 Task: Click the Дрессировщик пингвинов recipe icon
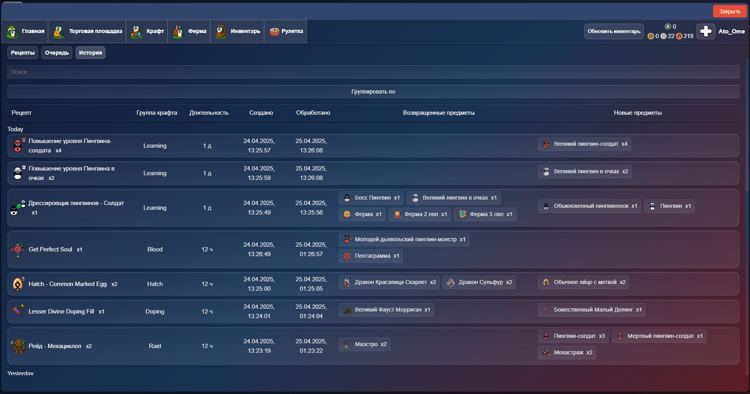point(17,208)
